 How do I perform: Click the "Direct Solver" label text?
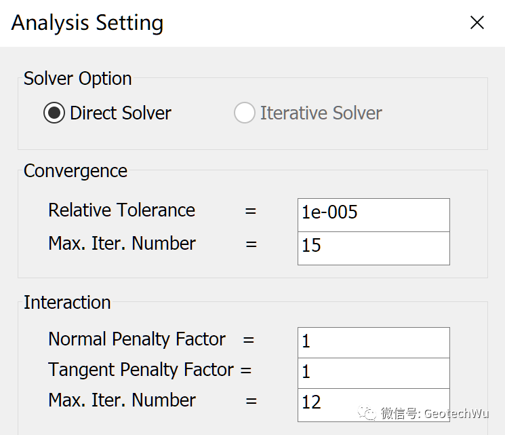(121, 113)
